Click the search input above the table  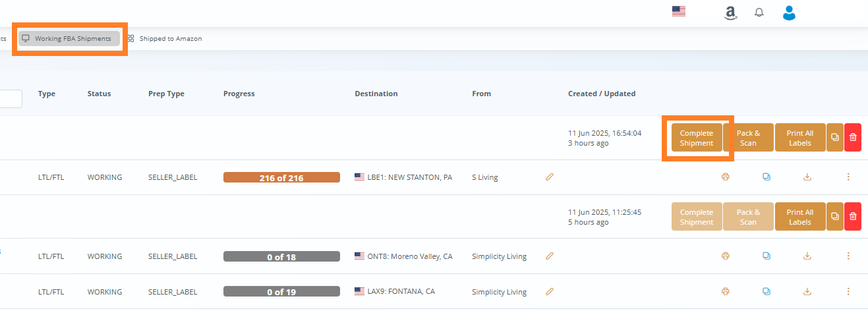(x=11, y=99)
